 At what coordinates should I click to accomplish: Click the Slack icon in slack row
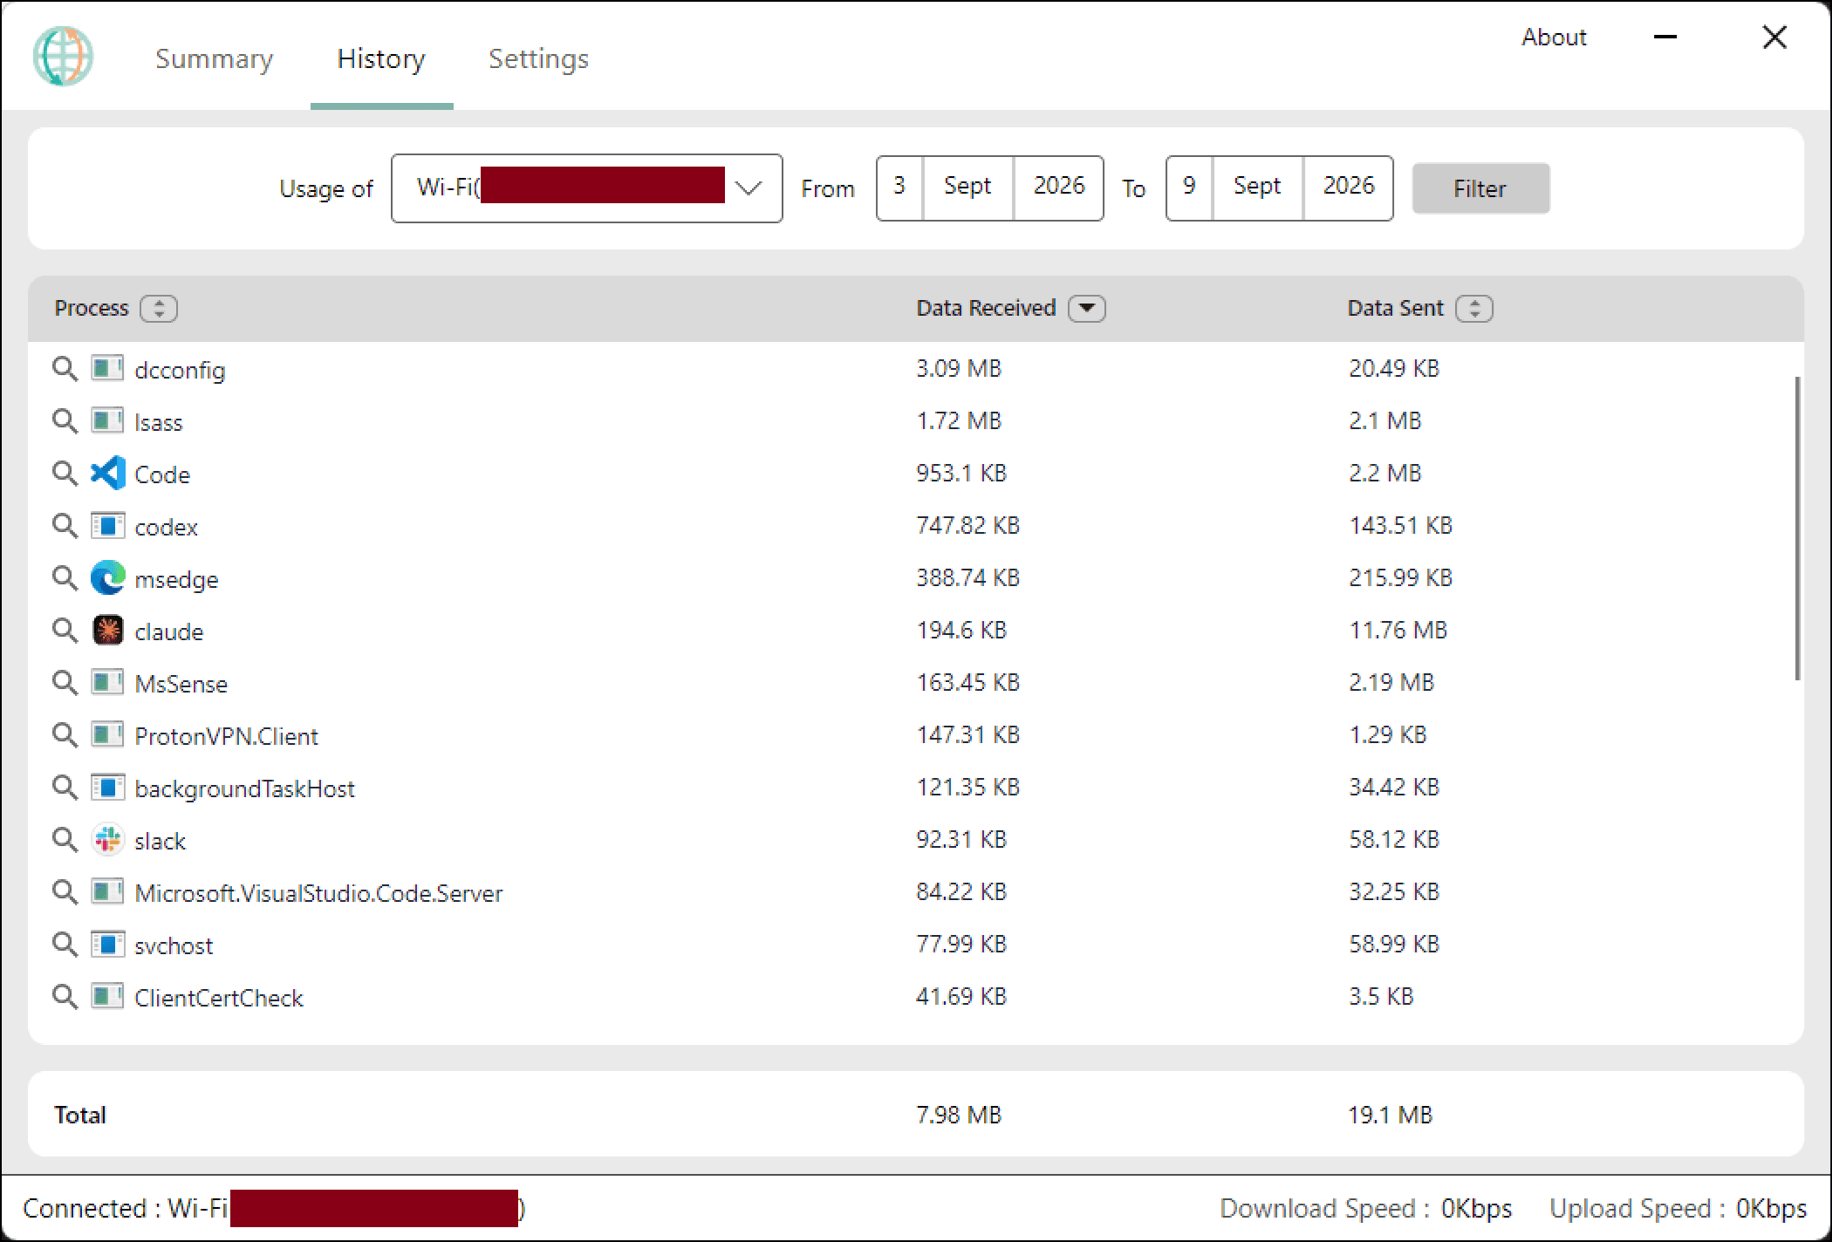point(108,840)
